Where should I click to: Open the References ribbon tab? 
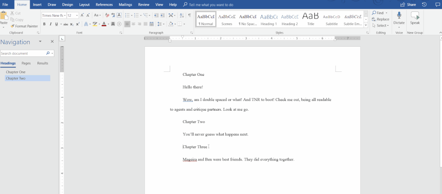tap(104, 4)
